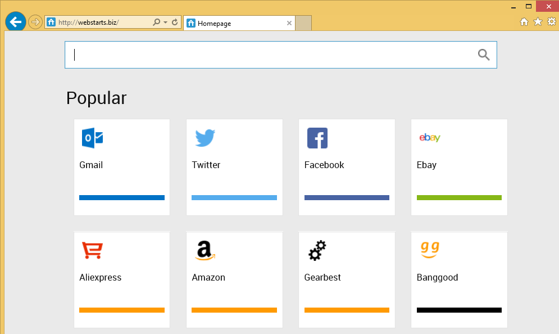Screen dimensions: 559x334
Task: Click the Aliexpress shopping cart icon
Action: coord(92,251)
